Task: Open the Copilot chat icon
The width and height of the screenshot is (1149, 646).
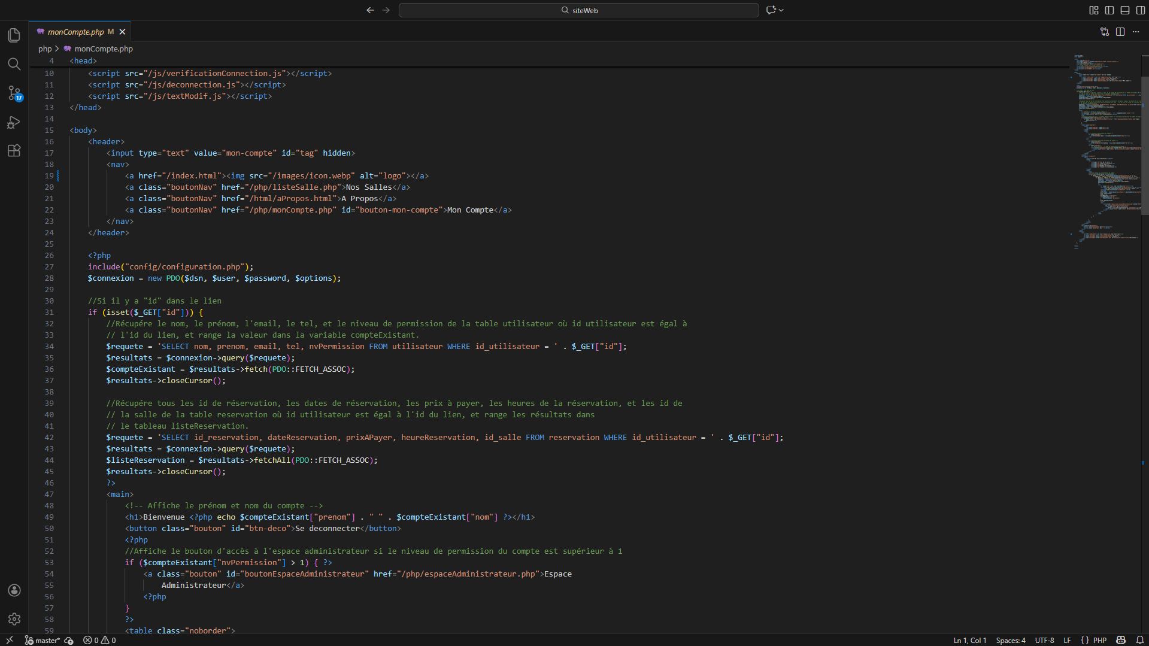Action: (771, 10)
